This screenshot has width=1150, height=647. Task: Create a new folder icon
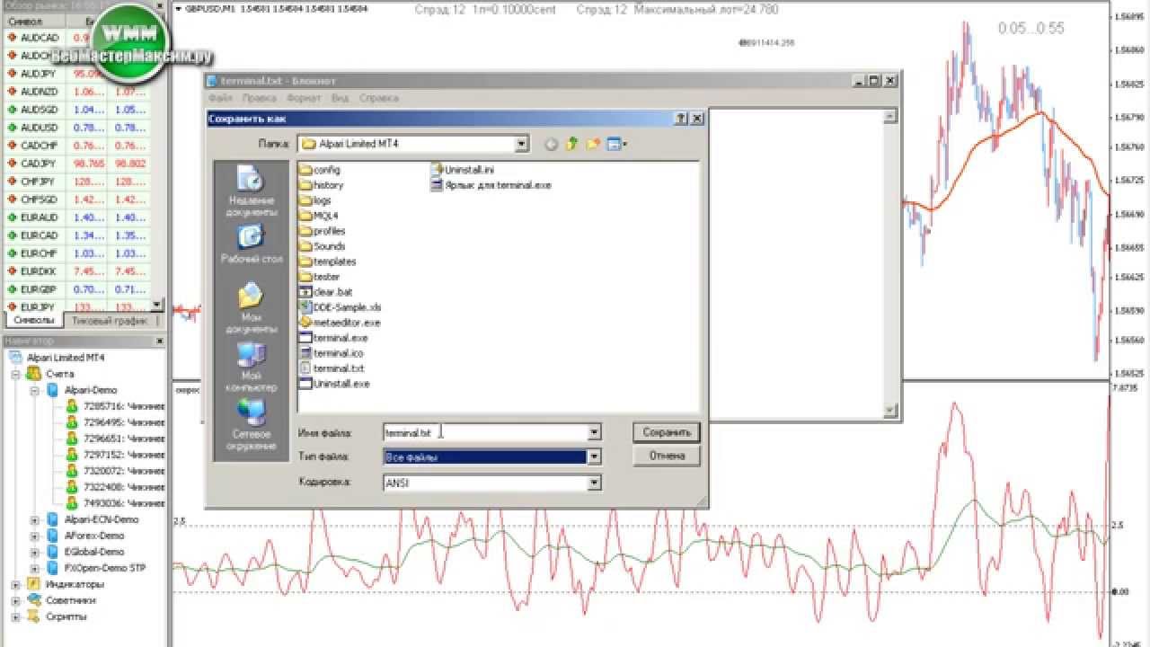point(593,144)
